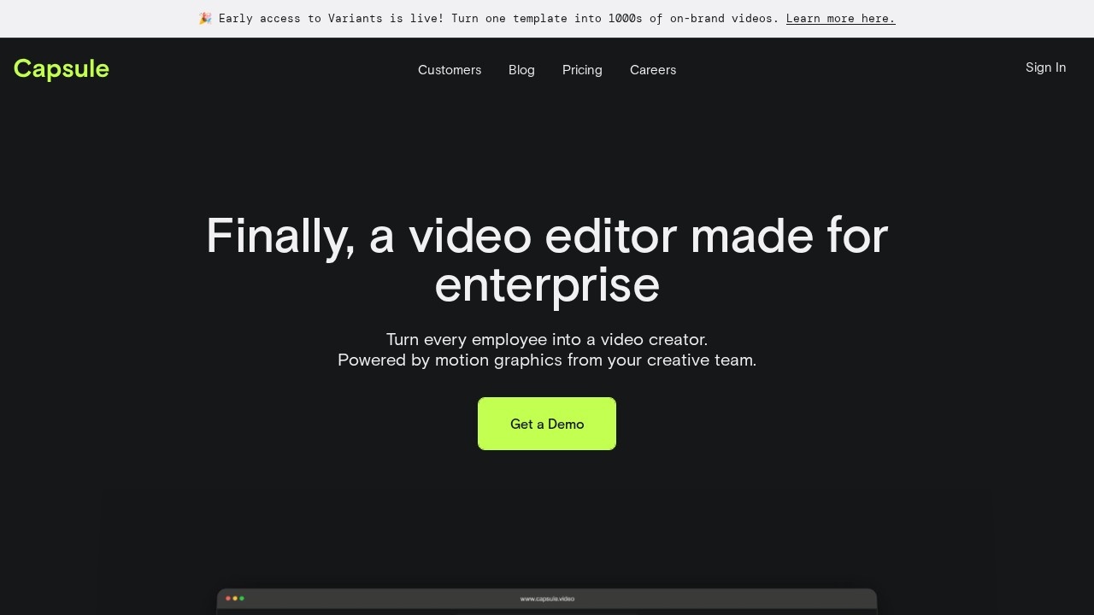
Task: Click the words "made for" in the headline
Action: point(788,236)
